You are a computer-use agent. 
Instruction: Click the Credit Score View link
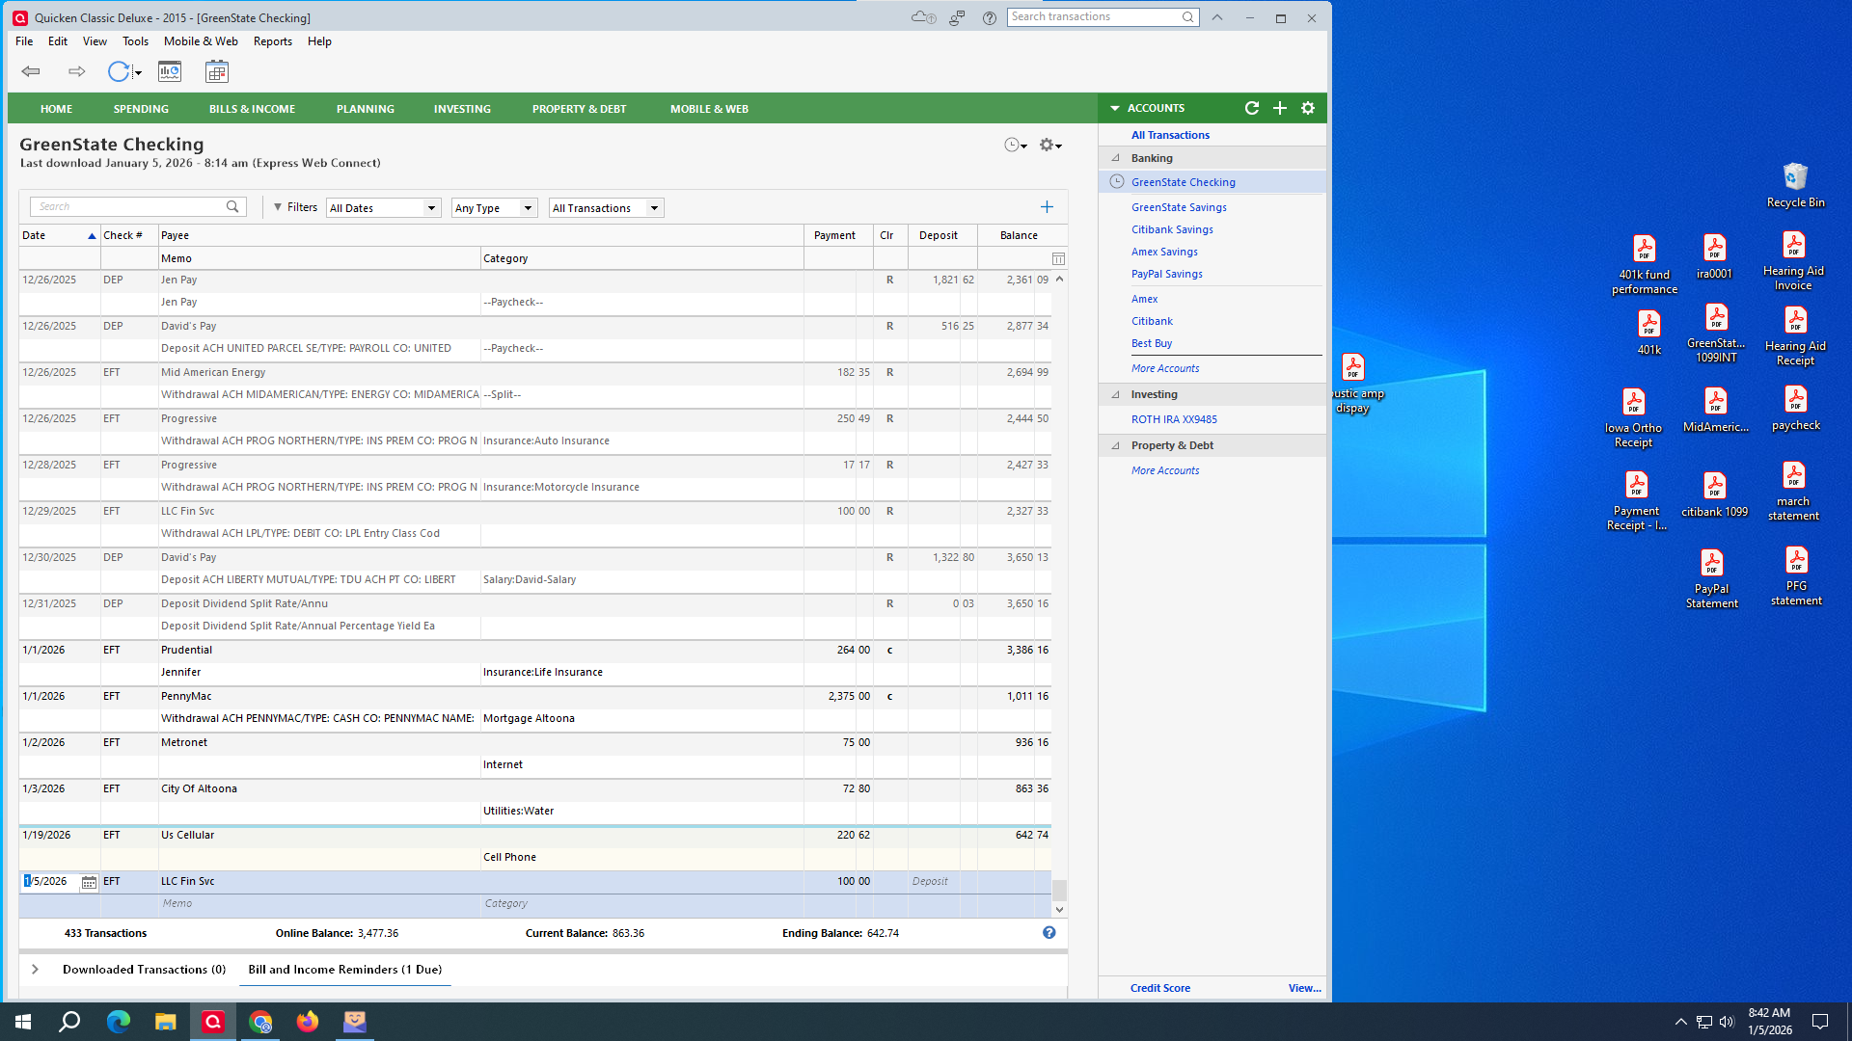(1304, 988)
